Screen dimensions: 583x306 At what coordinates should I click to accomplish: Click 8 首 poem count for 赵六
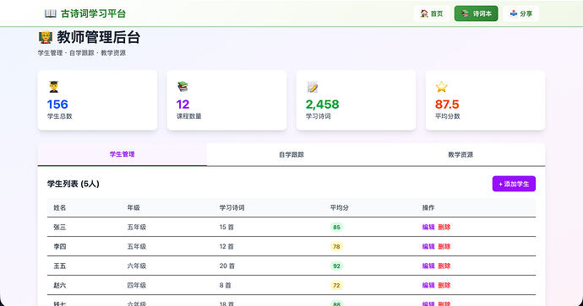click(x=226, y=285)
